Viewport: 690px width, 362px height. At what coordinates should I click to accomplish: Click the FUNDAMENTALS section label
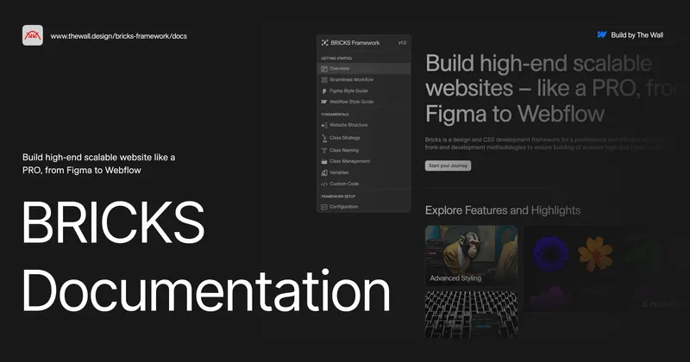pos(335,115)
